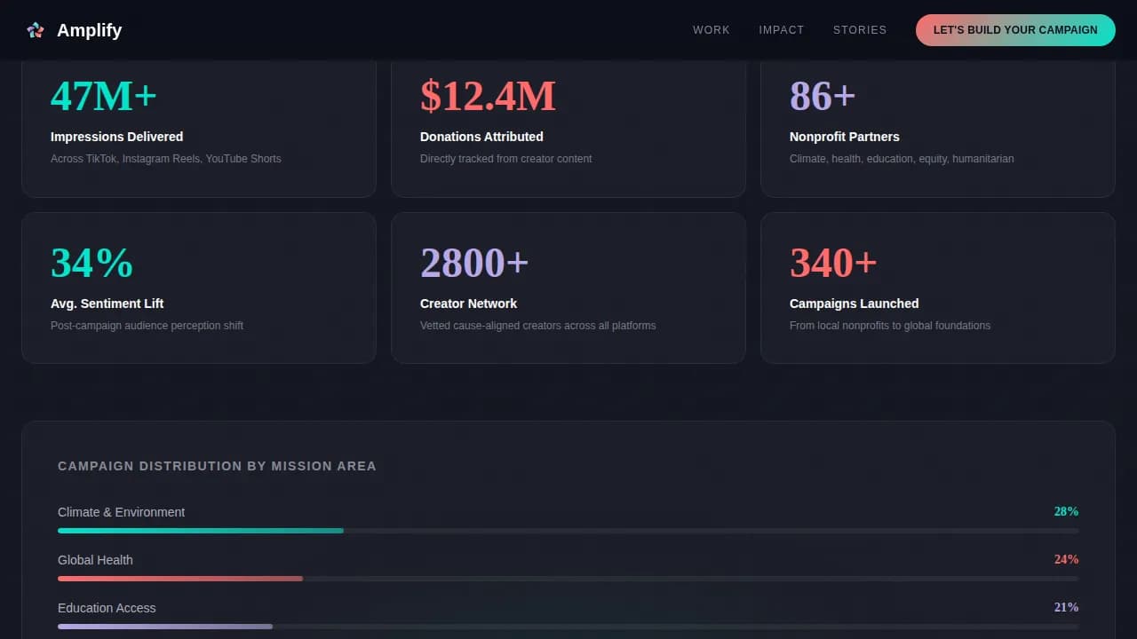Click the 86+ Nonprofit Partners stat
This screenshot has height=639, width=1137.
pos(938,124)
